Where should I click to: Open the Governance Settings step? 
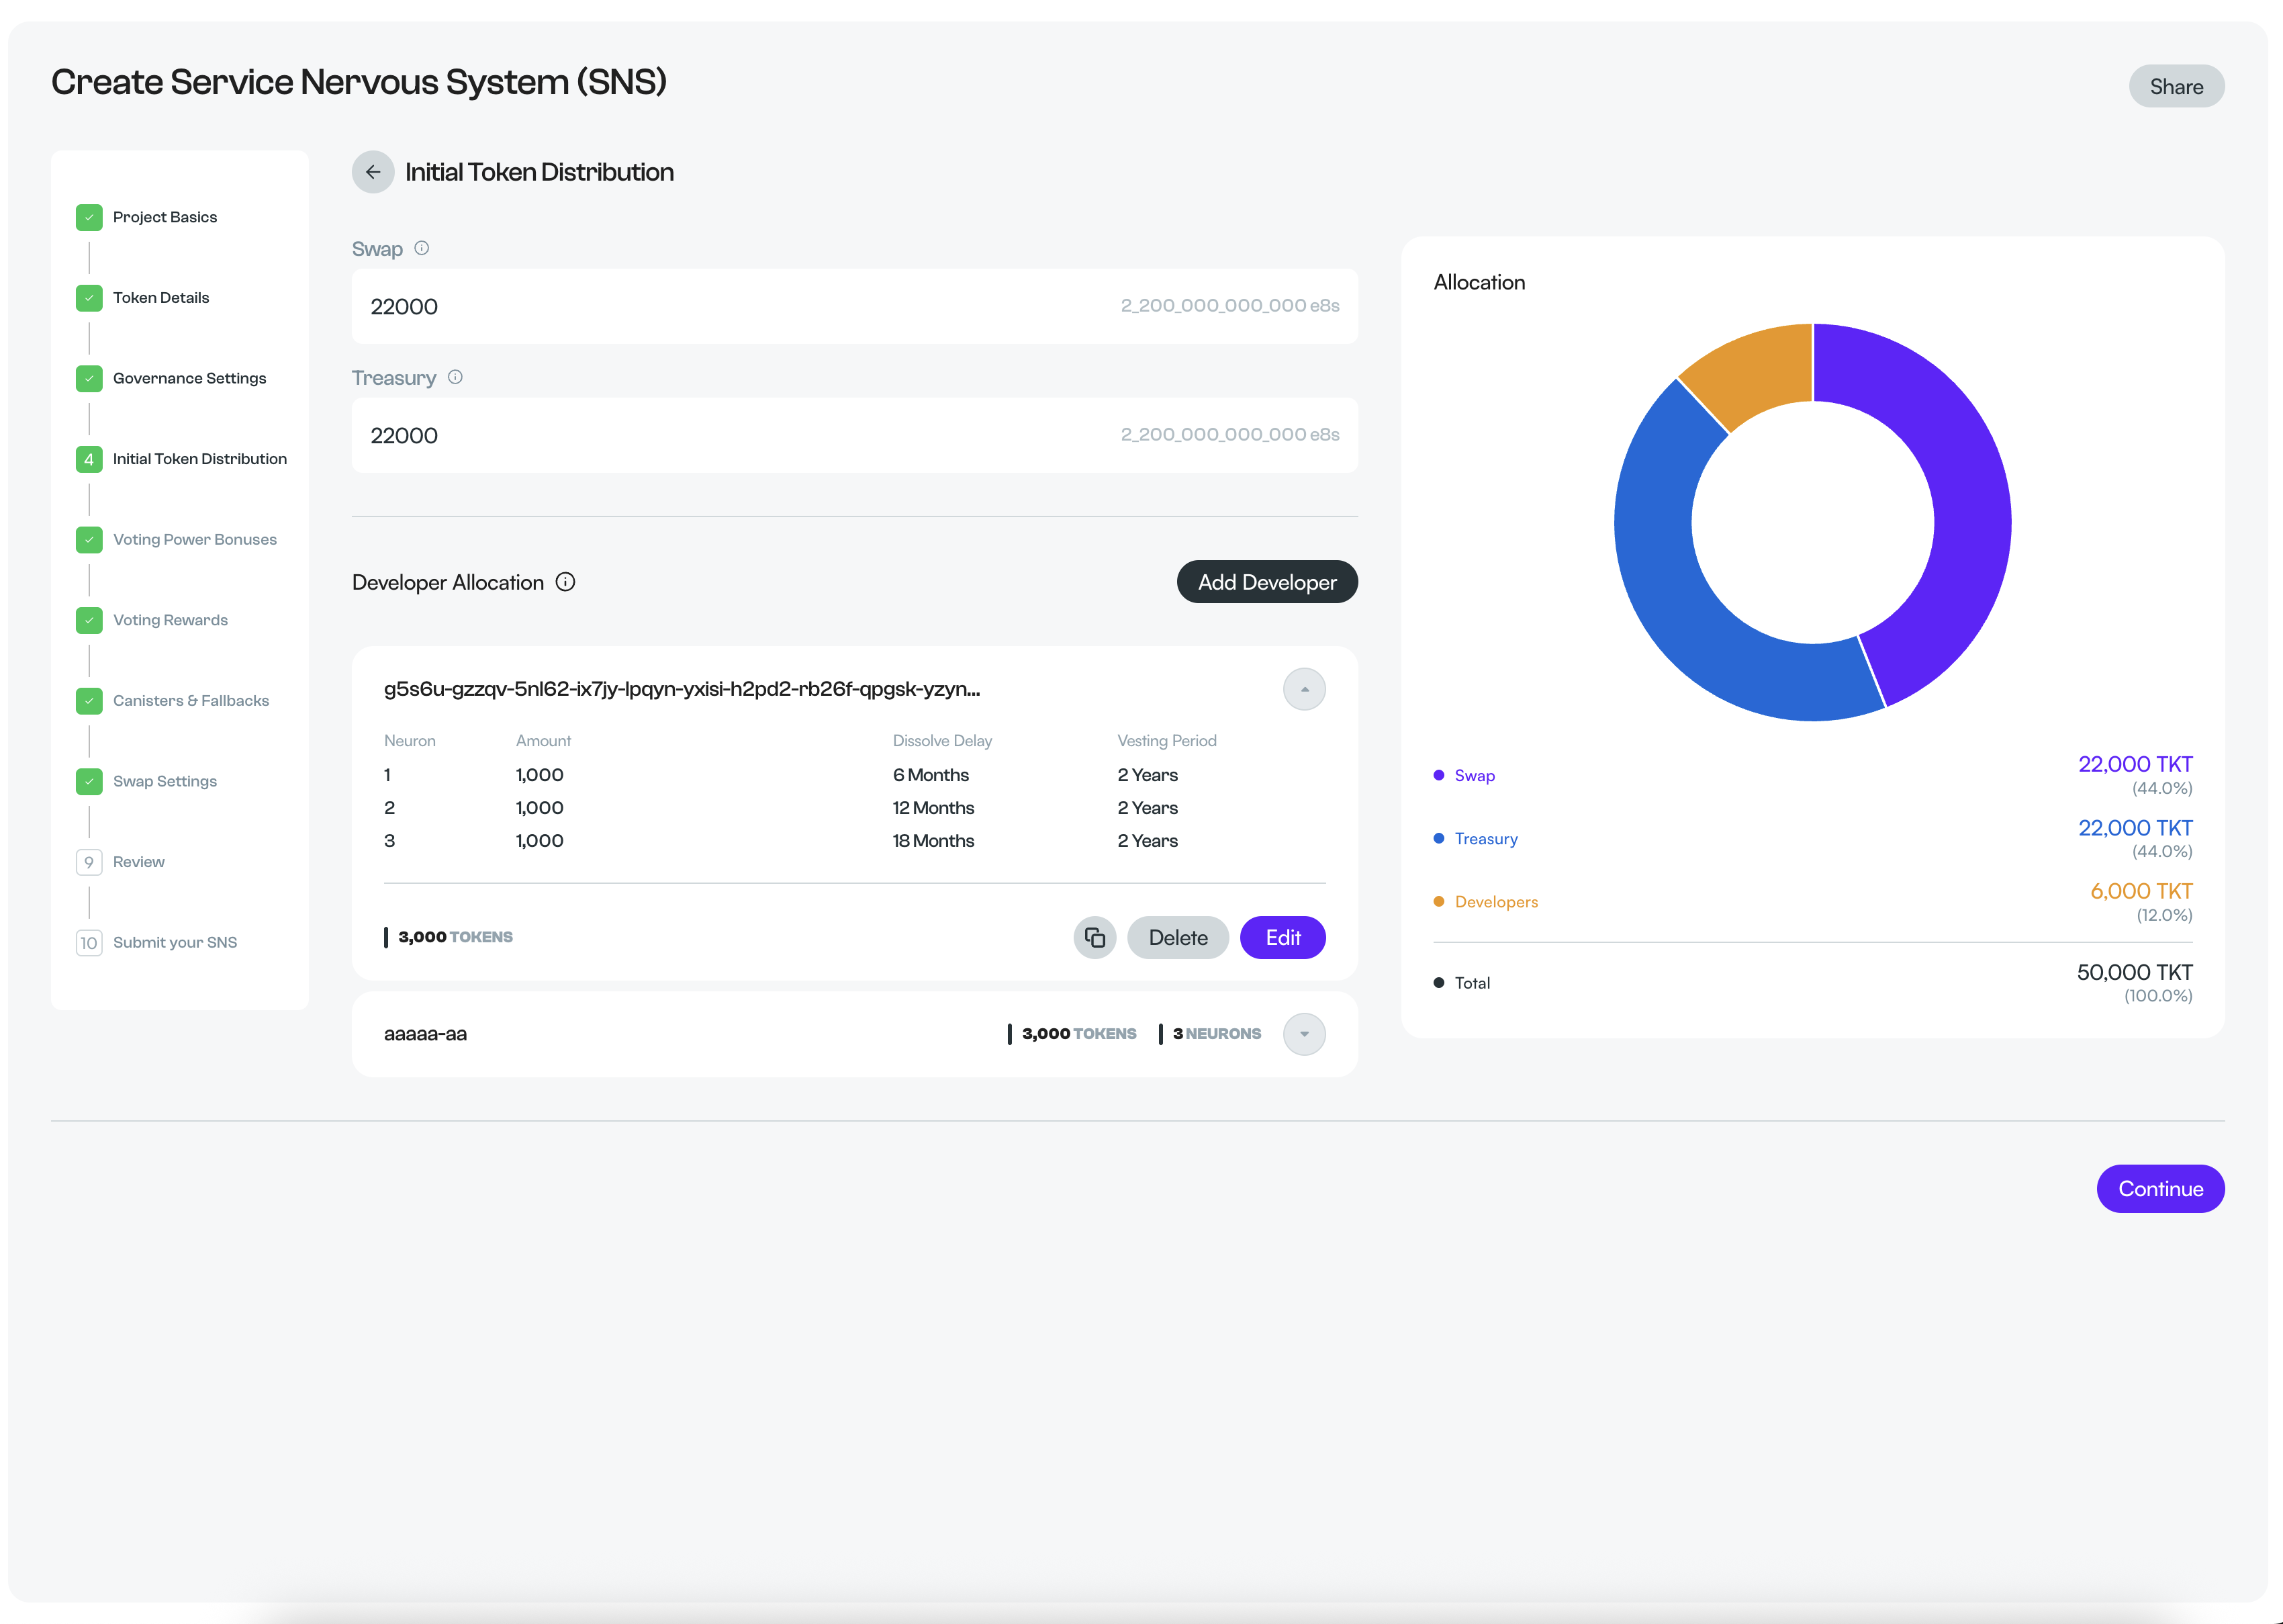tap(189, 378)
